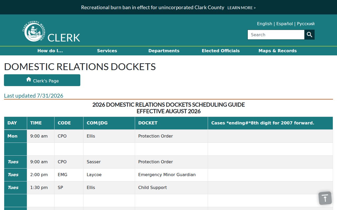Open the How do I... menu

[50, 51]
